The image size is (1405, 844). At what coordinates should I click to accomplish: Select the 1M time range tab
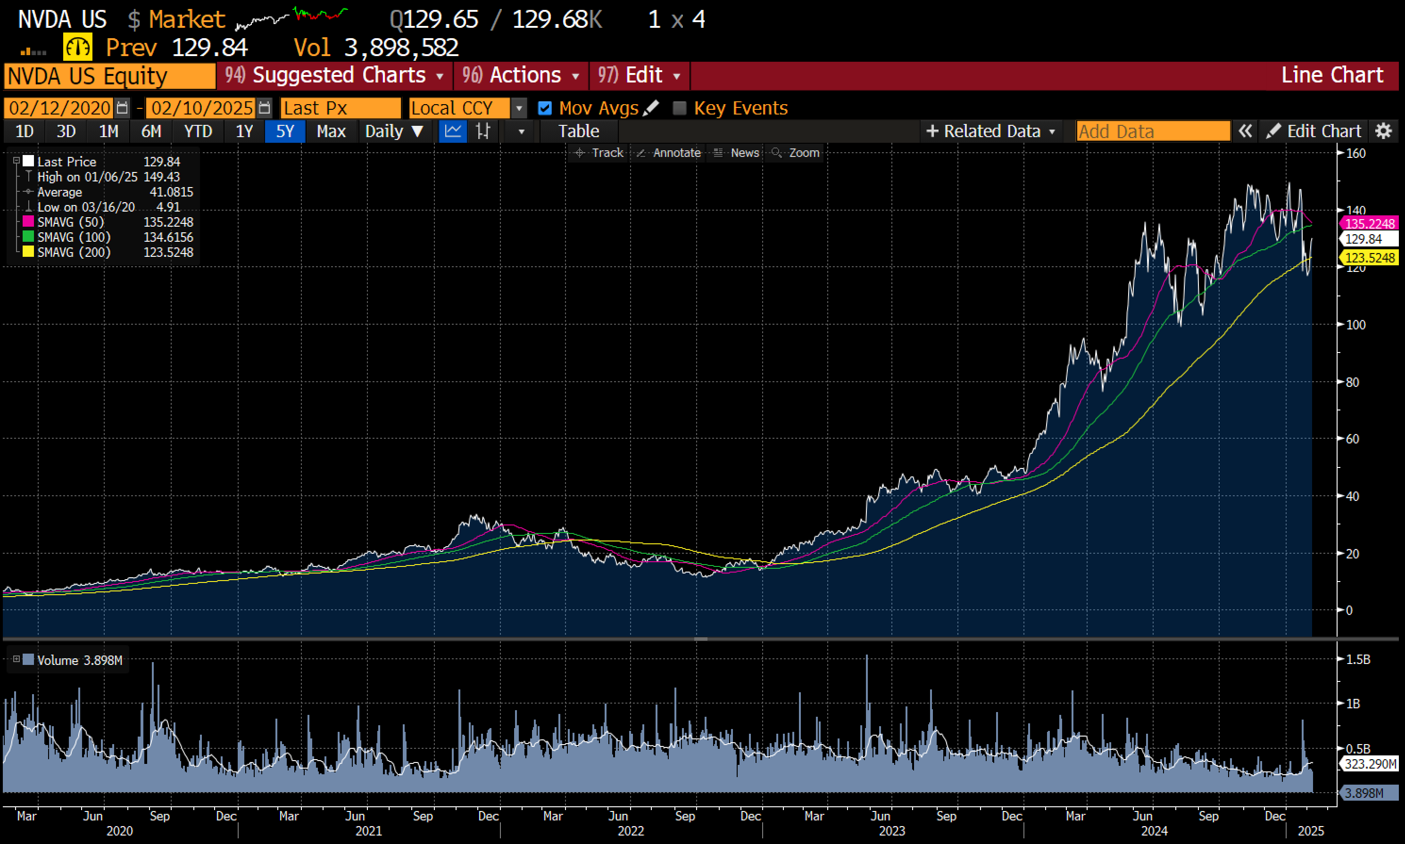(108, 131)
